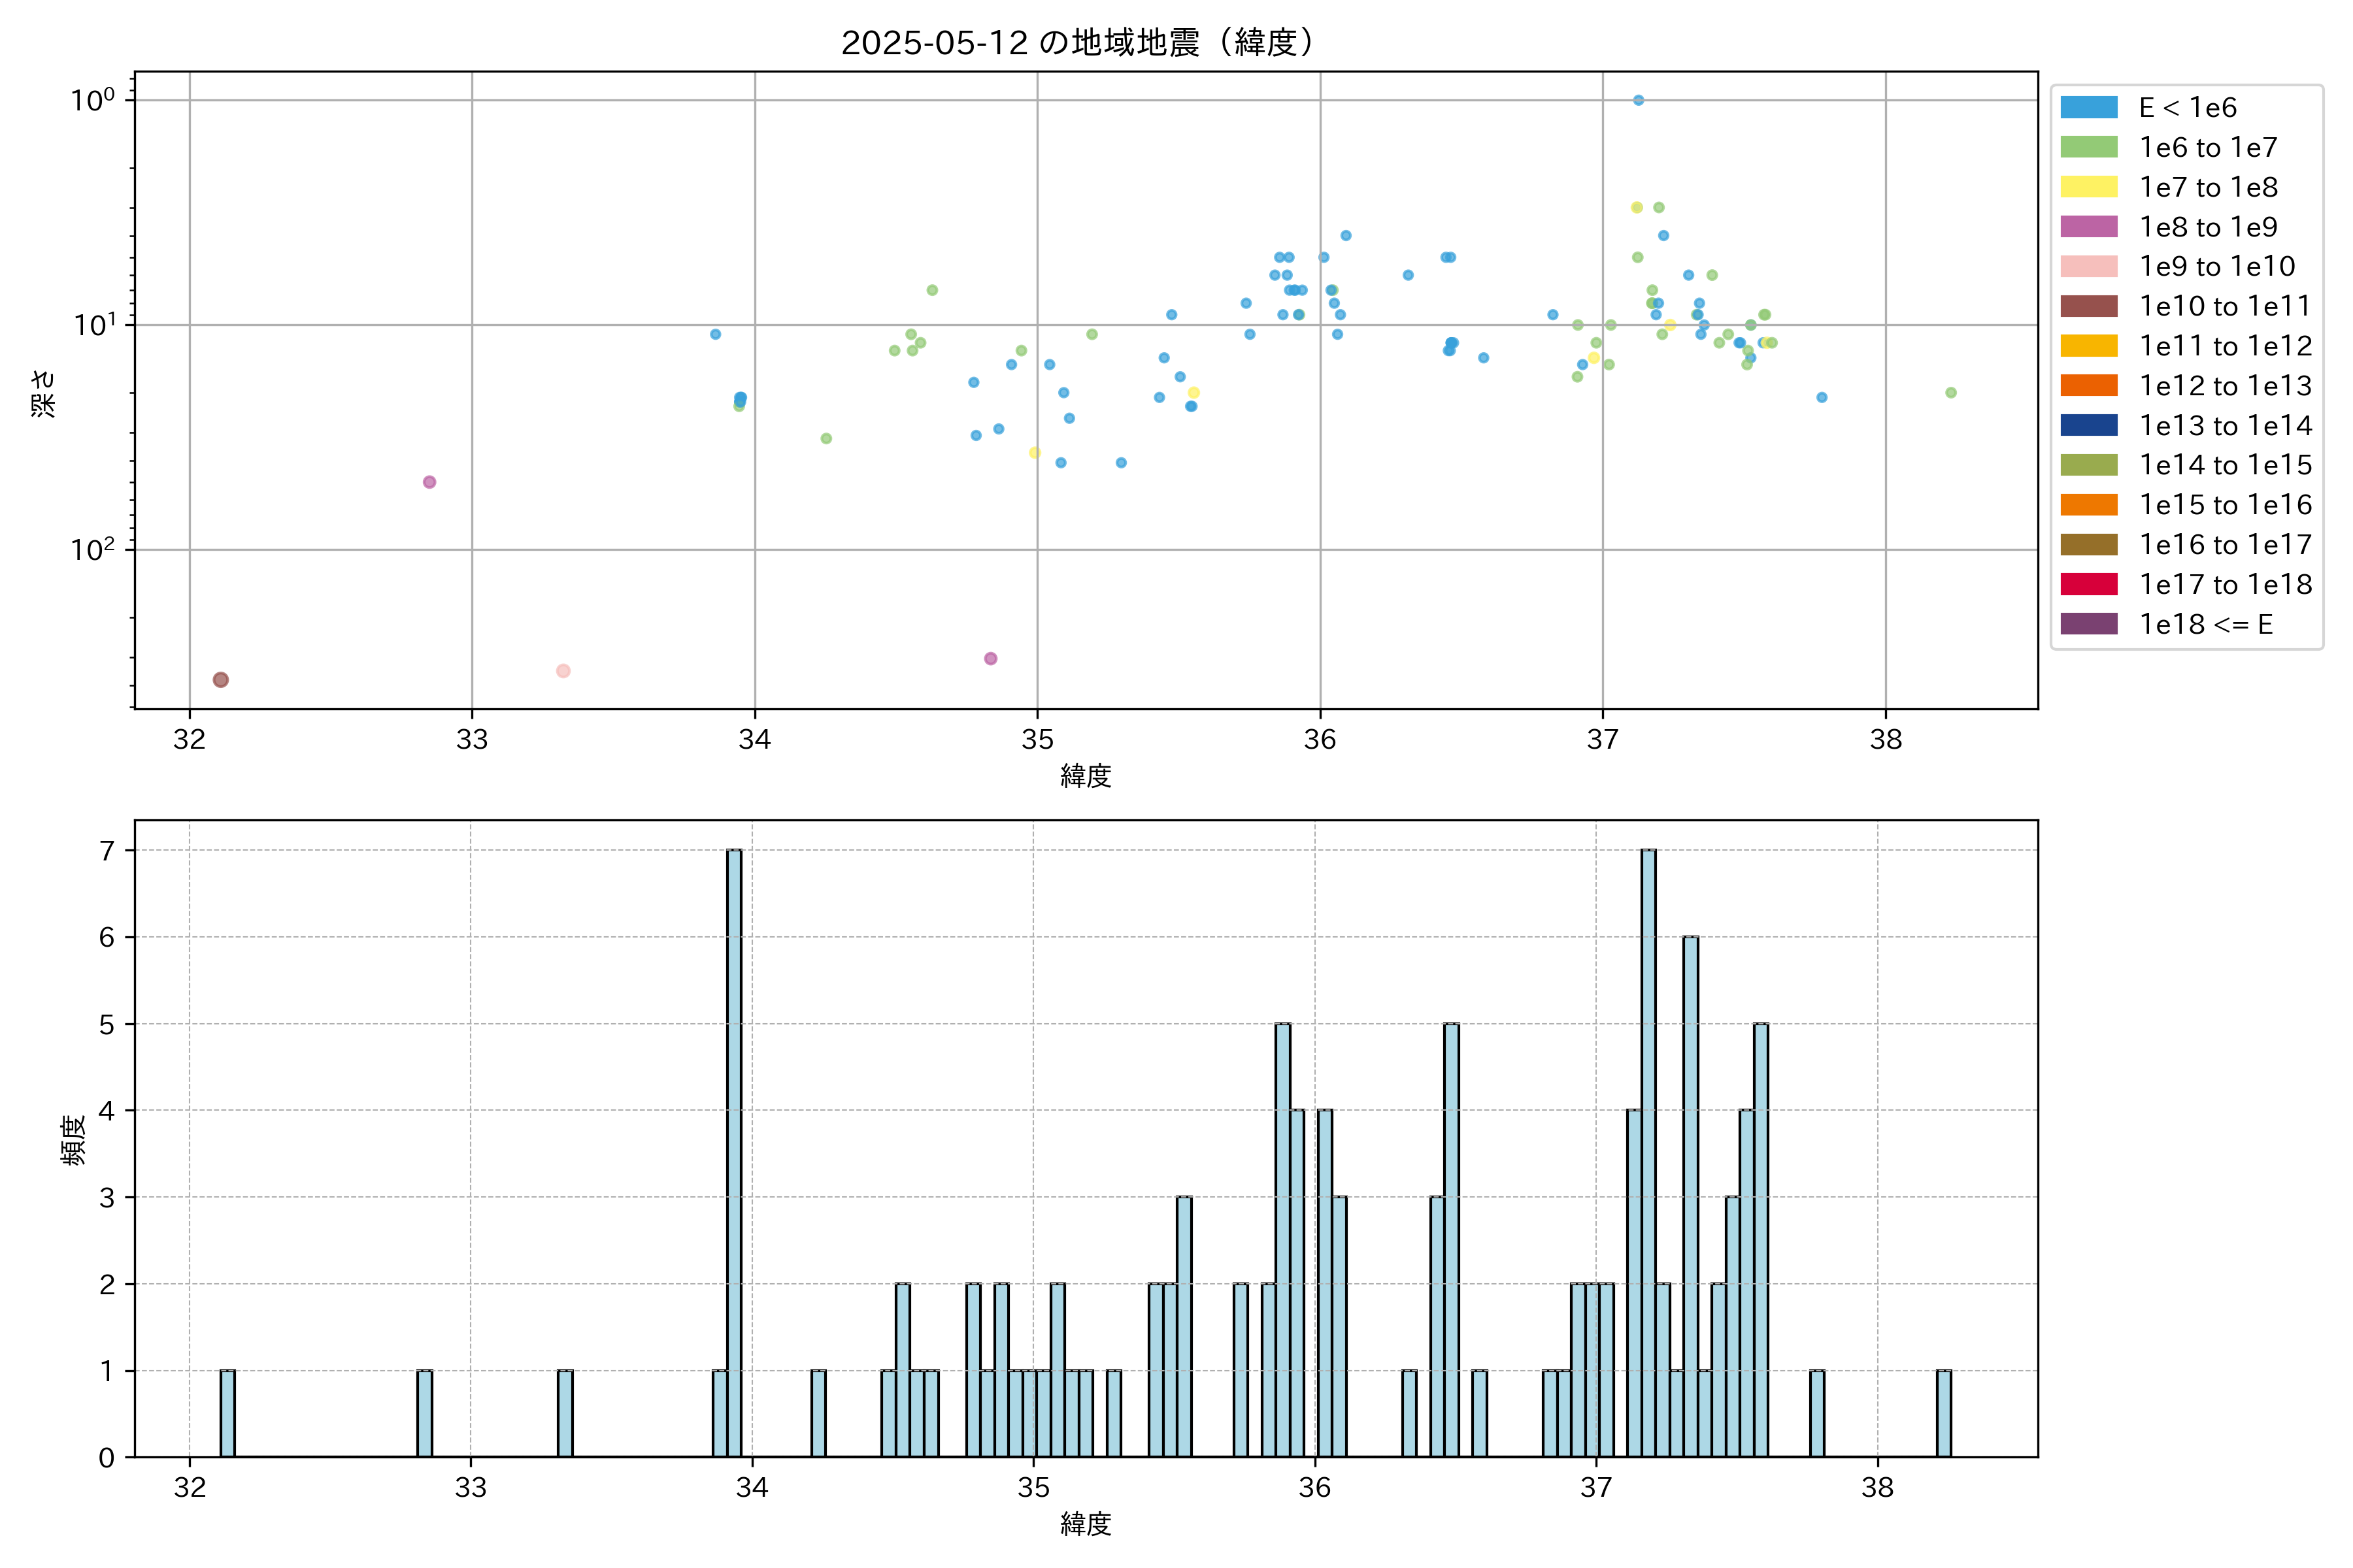Click the height-7 histogram bar near latitude 37.2
The image size is (2353, 1568).
coord(1648,1150)
